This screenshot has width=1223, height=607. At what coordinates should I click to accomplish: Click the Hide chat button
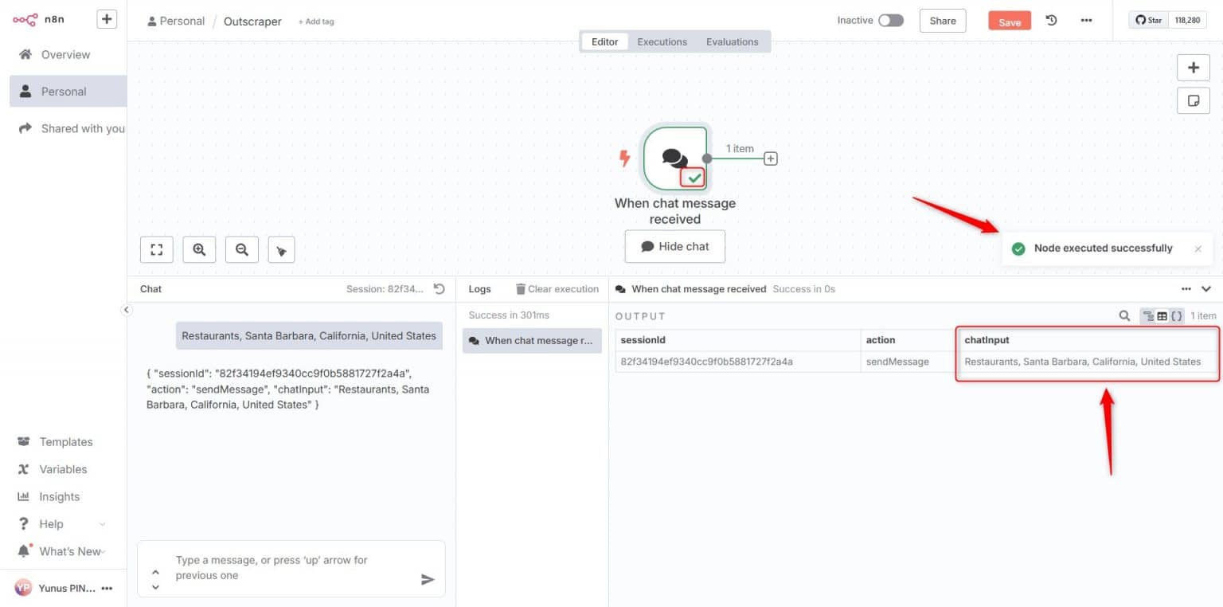(674, 246)
